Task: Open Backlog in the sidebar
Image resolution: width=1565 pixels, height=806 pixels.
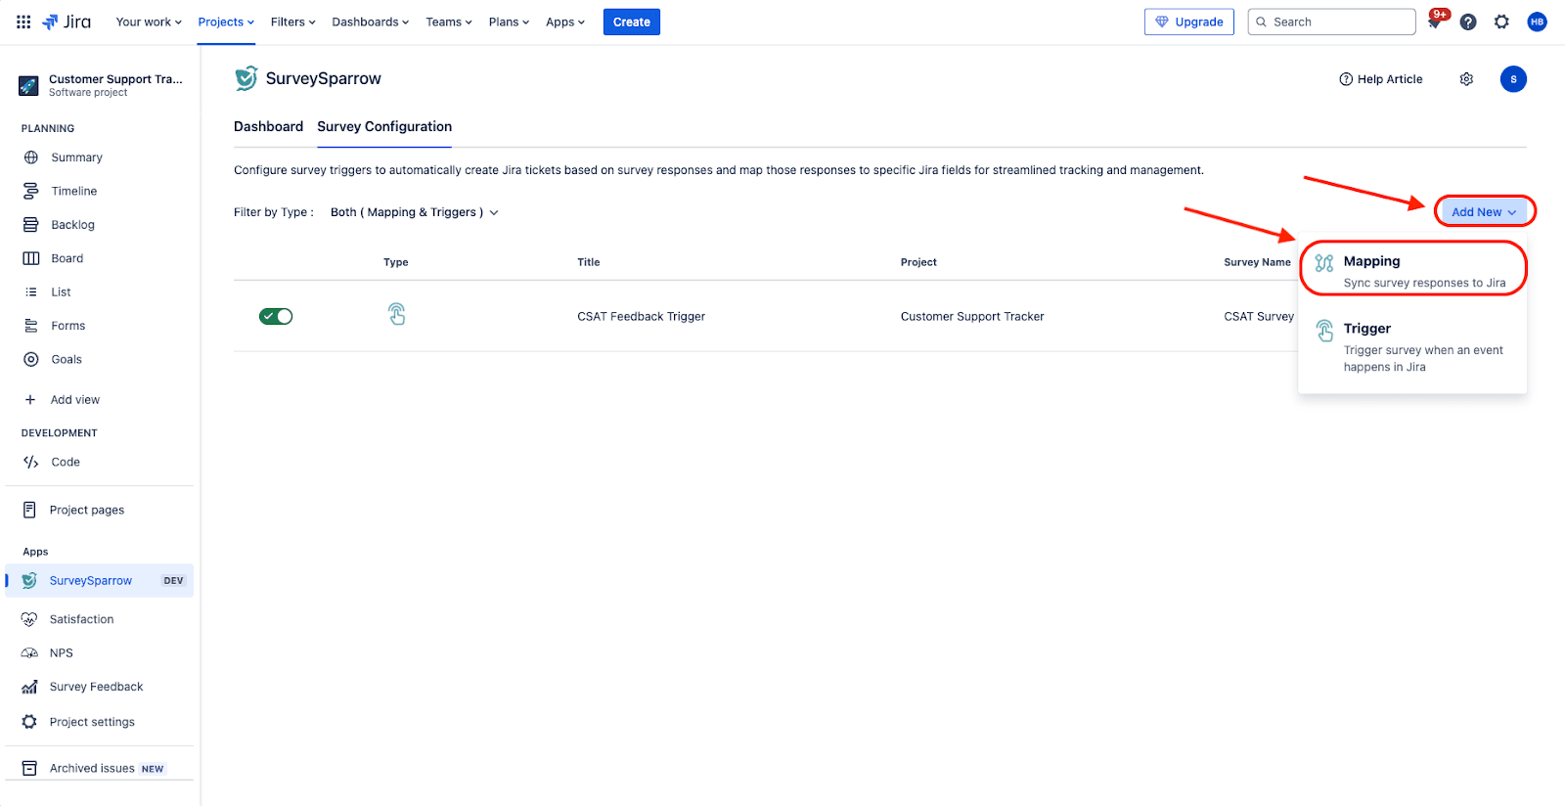Action: tap(72, 225)
